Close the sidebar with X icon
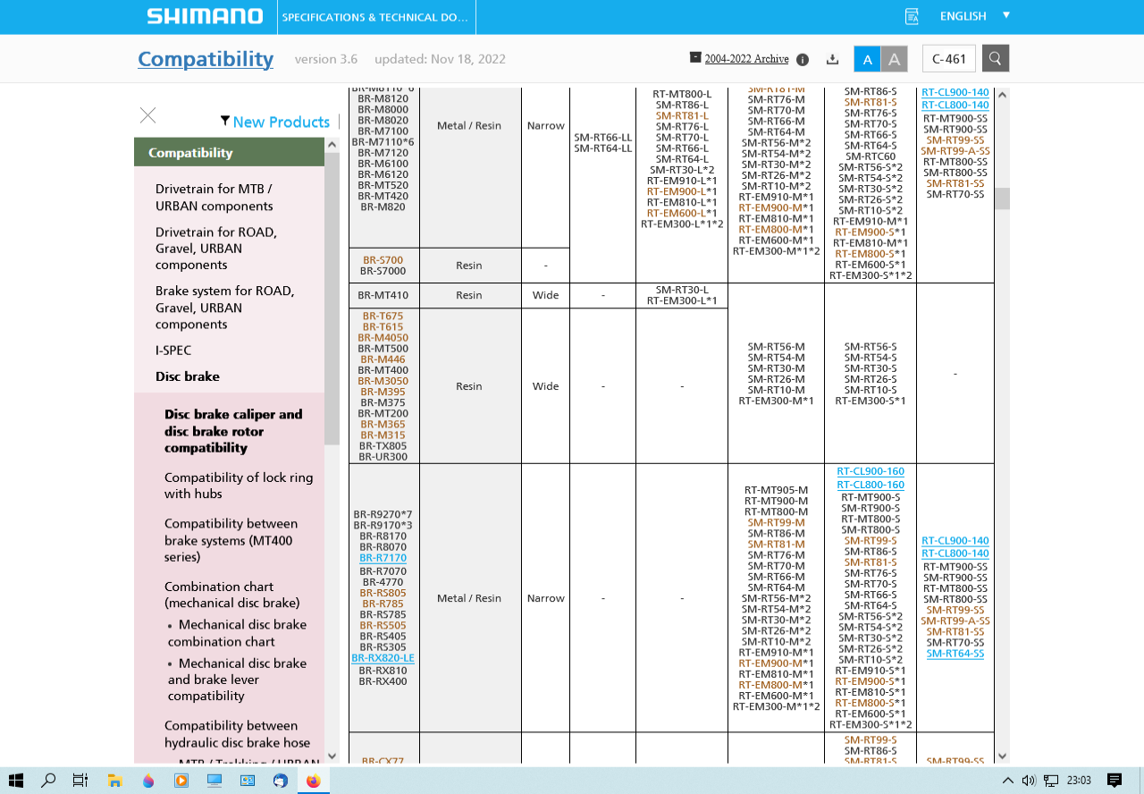Screen dimensions: 1144x794 click(x=147, y=115)
